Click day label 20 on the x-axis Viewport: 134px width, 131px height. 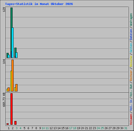coord(82,128)
